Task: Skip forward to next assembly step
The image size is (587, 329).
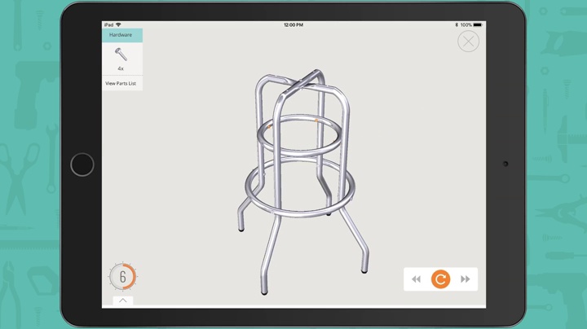Action: 466,279
